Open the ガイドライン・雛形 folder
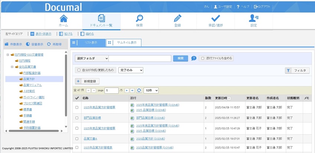The width and height of the screenshot is (315, 153). (x=34, y=97)
